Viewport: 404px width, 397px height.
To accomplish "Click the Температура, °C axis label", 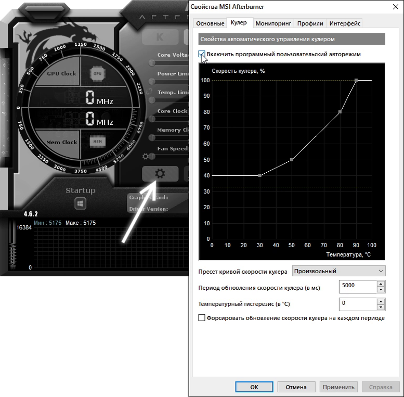I will pyautogui.click(x=348, y=255).
